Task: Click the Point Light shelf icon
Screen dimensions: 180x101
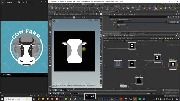Action: 123,9
